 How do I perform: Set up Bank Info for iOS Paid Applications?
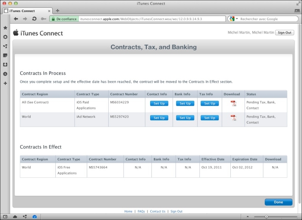click(185, 103)
